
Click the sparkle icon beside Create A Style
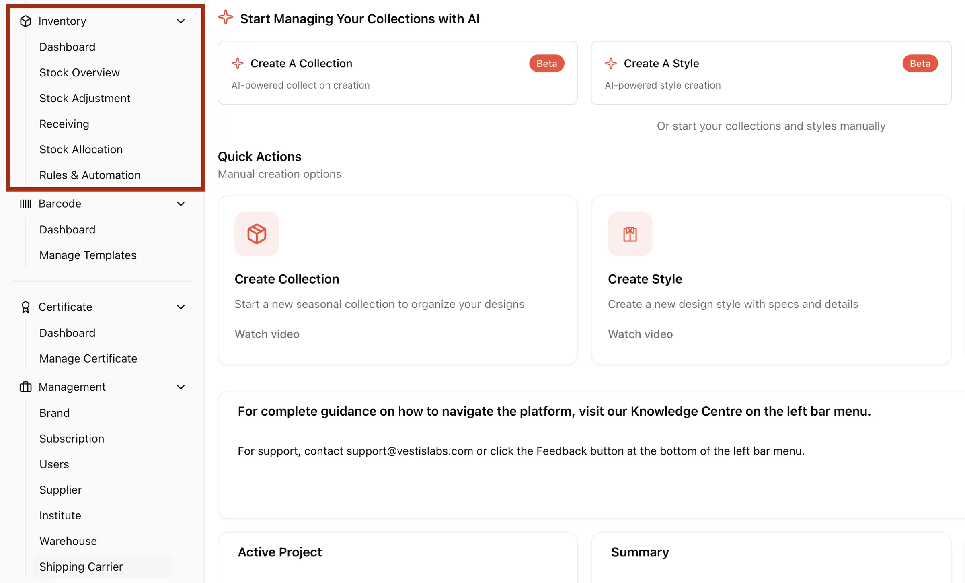(611, 63)
